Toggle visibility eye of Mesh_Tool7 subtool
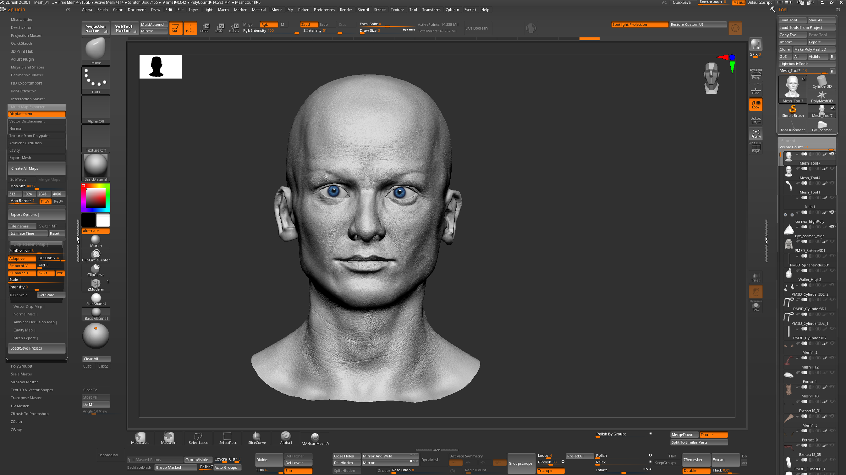 coord(832,154)
